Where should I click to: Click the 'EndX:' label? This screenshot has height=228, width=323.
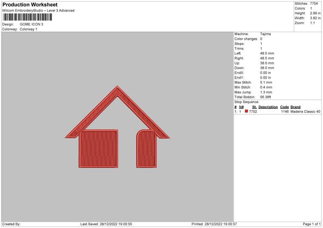(239, 73)
